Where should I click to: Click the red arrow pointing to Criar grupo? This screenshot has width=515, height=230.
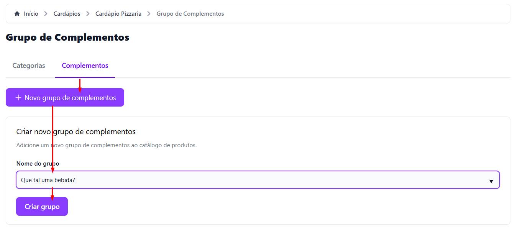[x=52, y=195]
